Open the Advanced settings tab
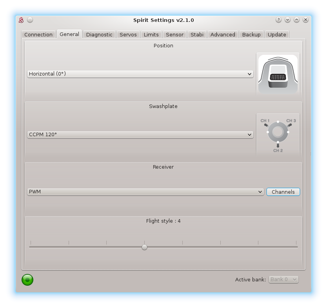Screen dimensions: 327x308 [223, 34]
